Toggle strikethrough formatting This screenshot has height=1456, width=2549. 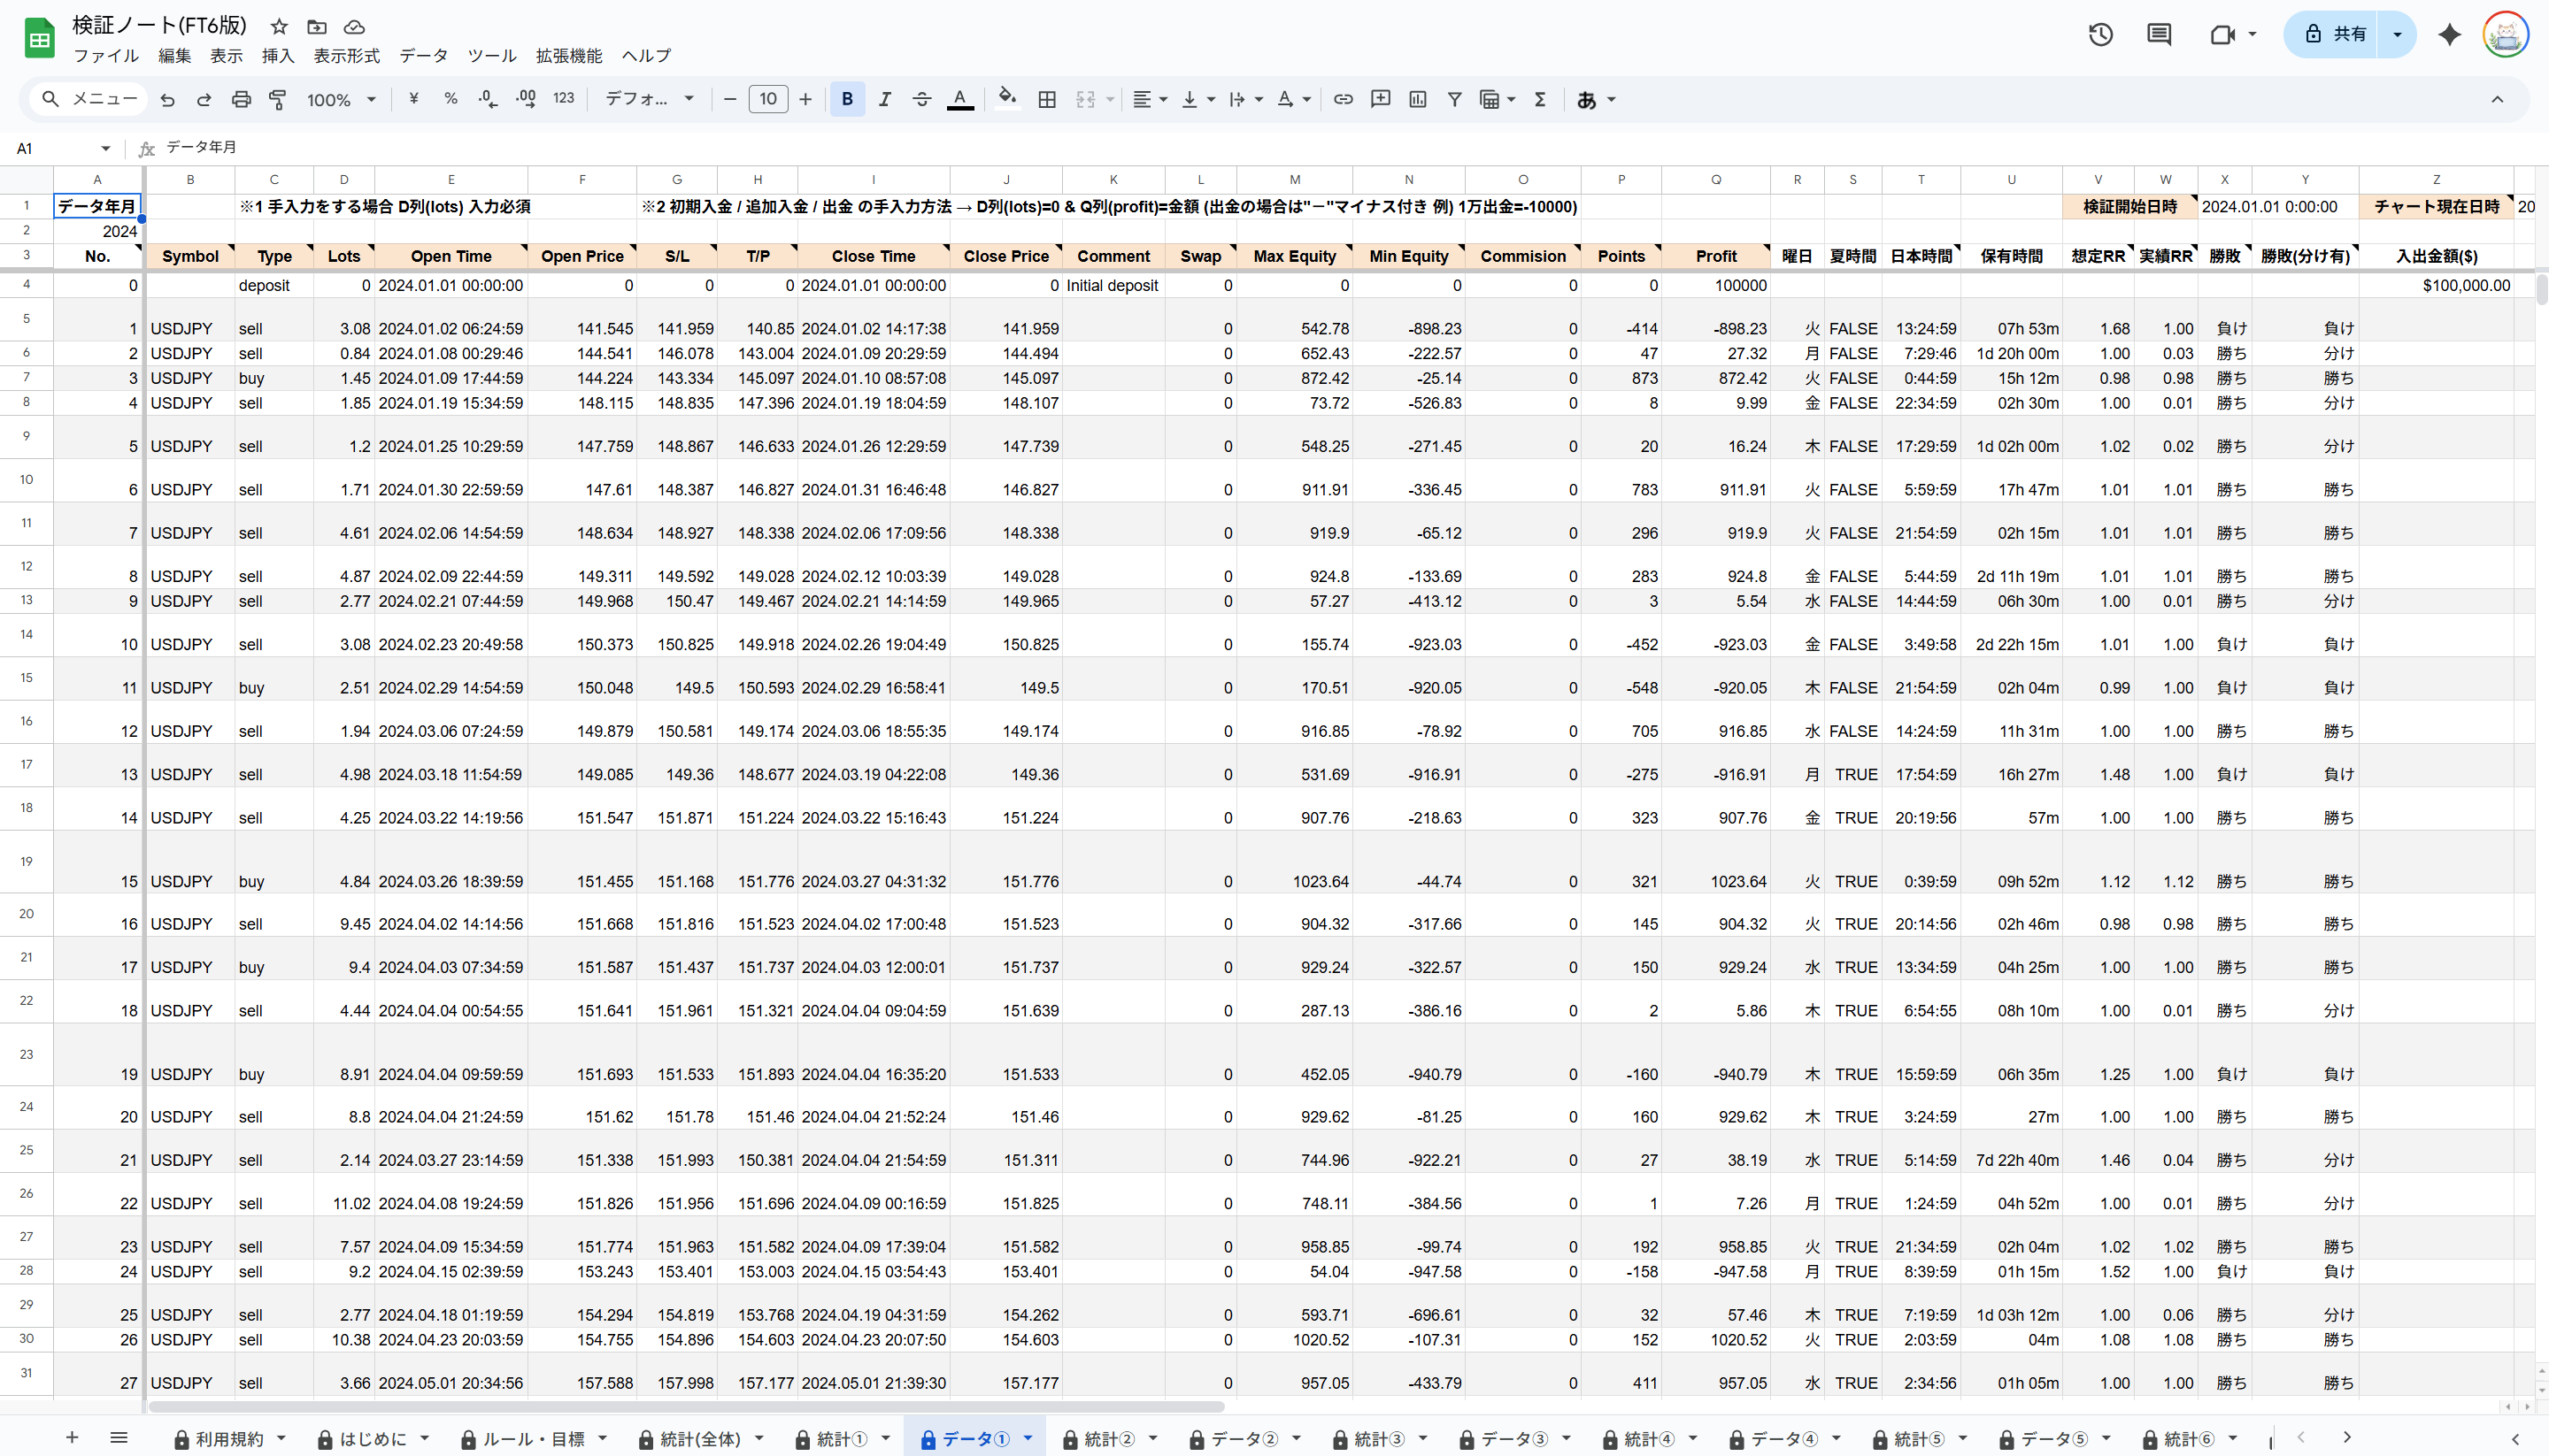921,99
